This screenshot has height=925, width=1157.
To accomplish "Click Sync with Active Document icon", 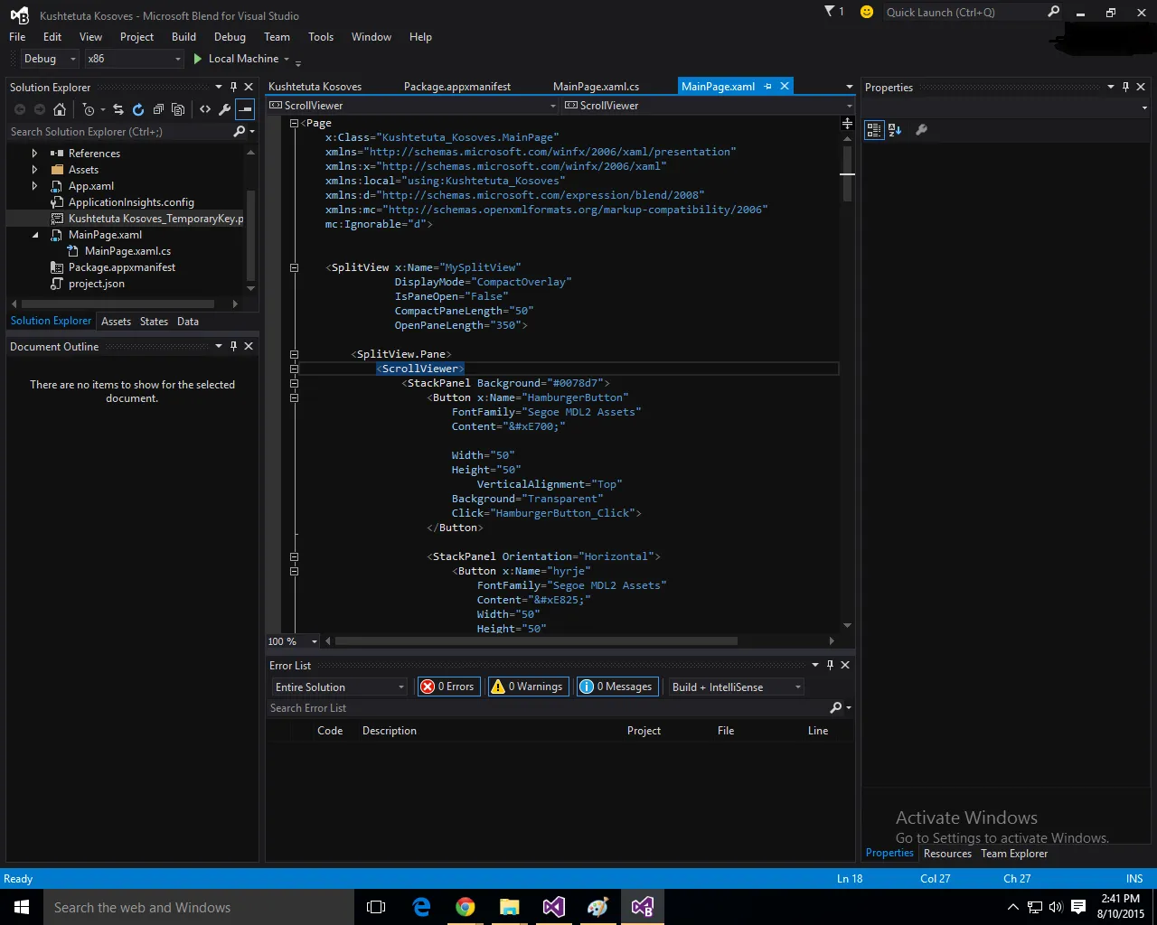I will (118, 109).
